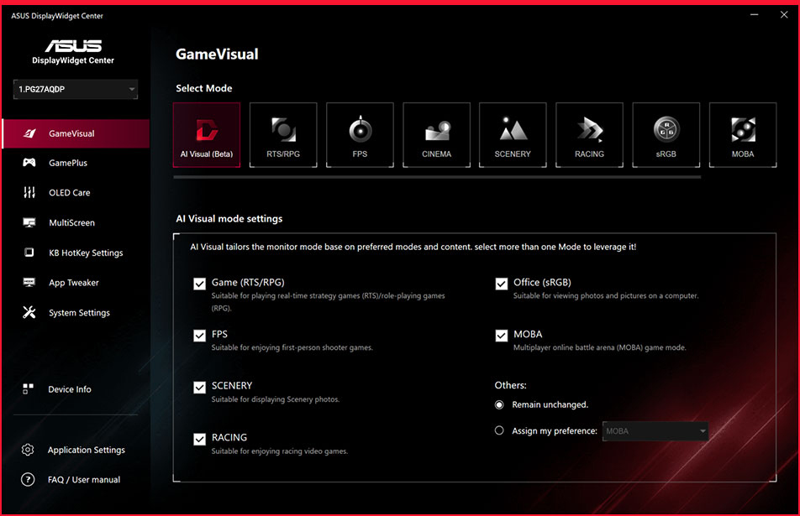The image size is (800, 516).
Task: Open the monitor selection dropdown
Action: pyautogui.click(x=74, y=88)
